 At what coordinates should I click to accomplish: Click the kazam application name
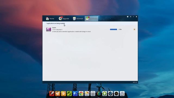click(54, 27)
